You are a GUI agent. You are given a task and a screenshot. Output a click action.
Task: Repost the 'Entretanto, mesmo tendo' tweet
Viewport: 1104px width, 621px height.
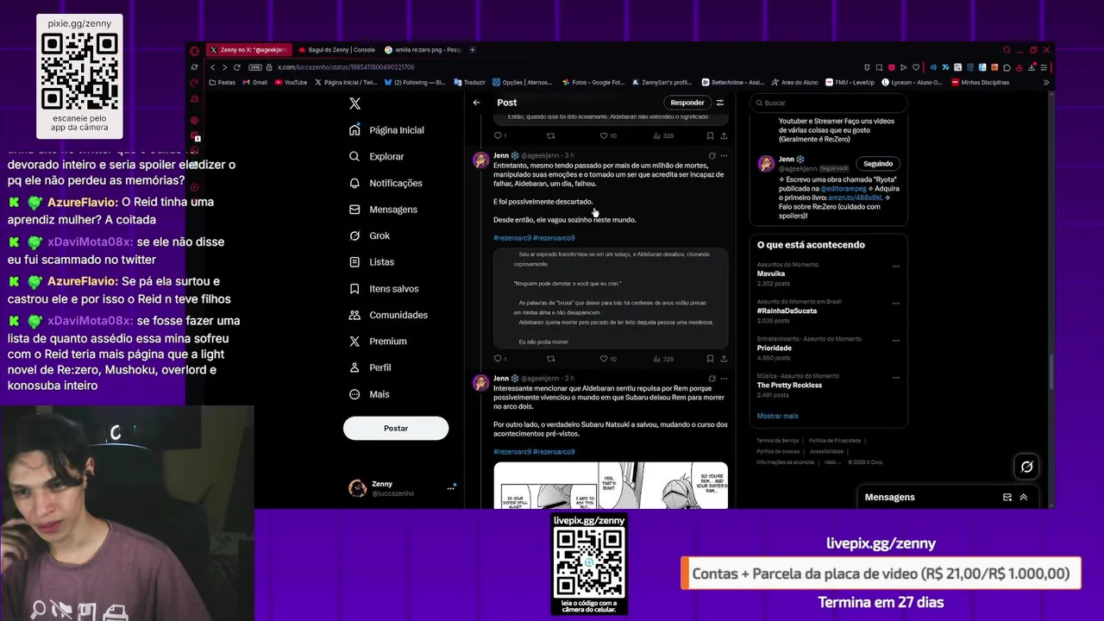click(551, 359)
